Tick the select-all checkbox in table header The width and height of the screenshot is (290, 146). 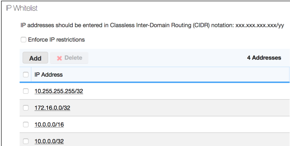click(26, 74)
